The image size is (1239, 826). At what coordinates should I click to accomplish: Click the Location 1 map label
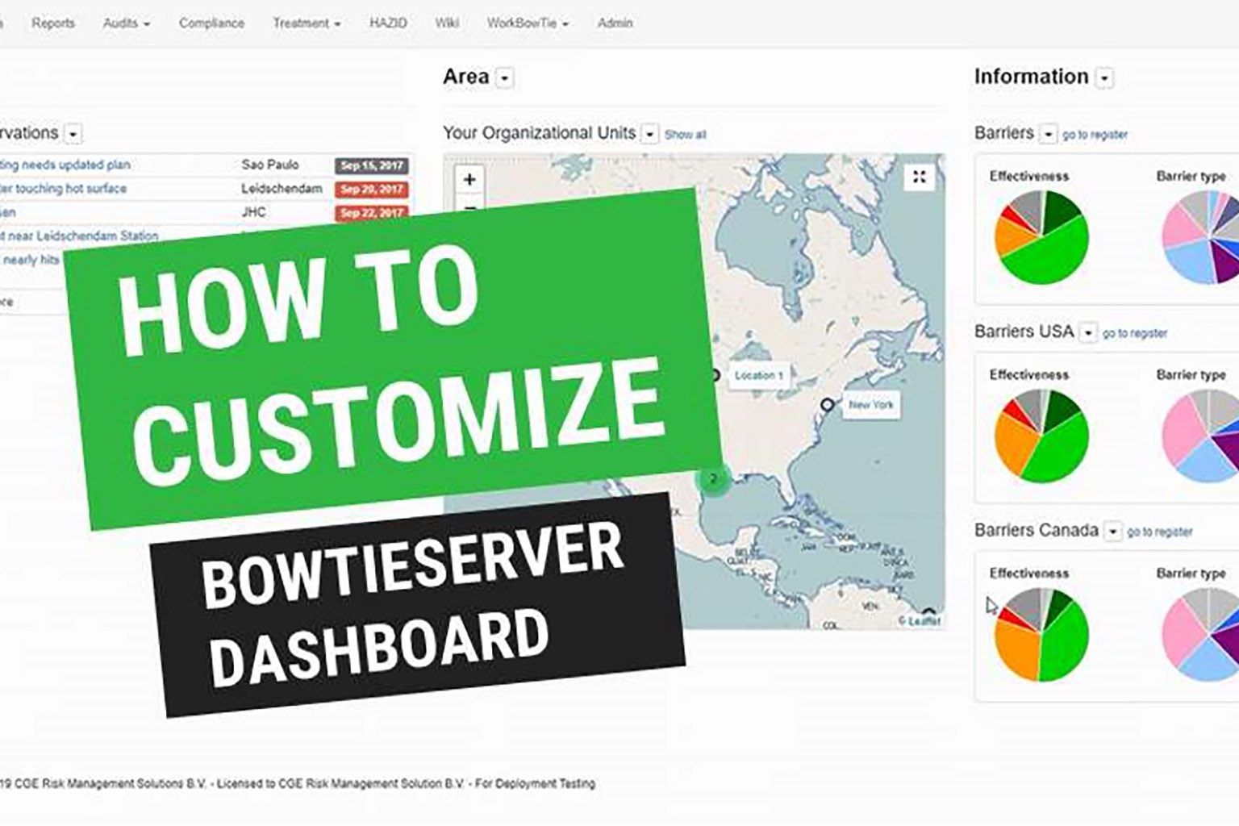tap(758, 376)
